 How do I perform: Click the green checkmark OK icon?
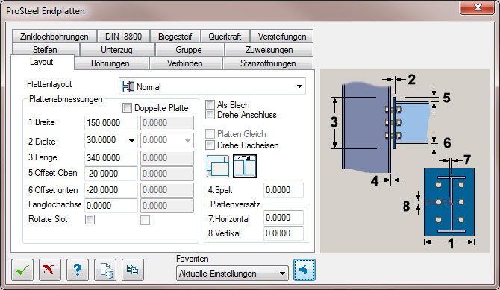22,270
